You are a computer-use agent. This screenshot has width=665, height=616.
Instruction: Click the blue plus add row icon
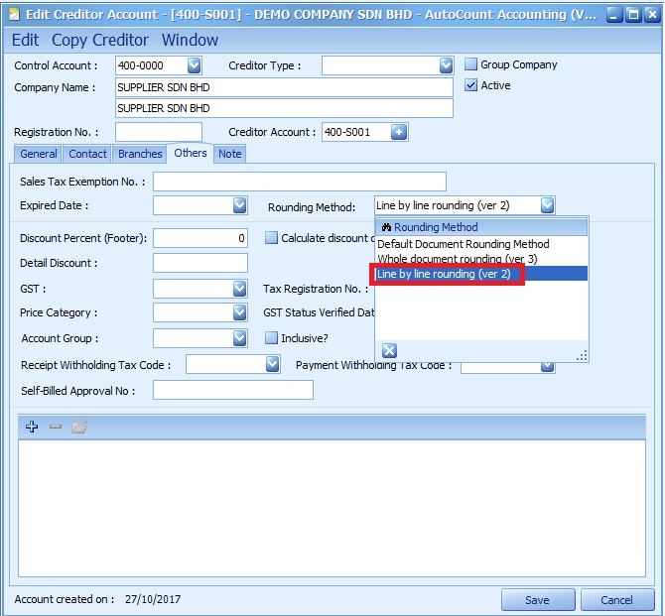(x=32, y=427)
